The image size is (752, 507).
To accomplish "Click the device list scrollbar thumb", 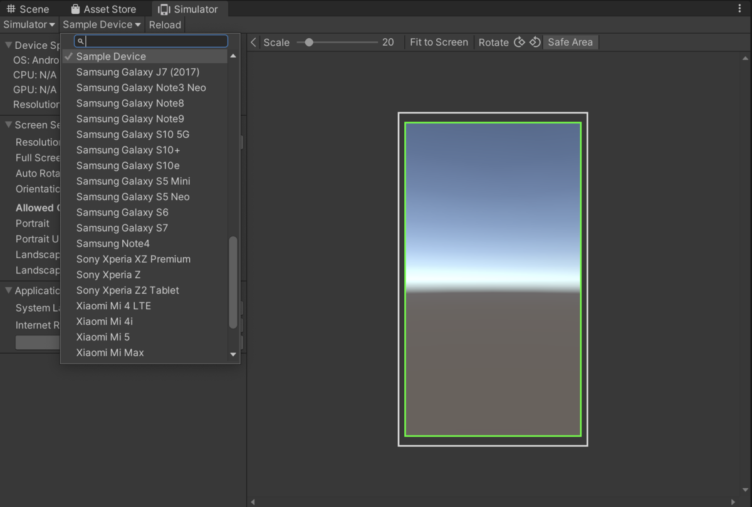I will pyautogui.click(x=233, y=282).
